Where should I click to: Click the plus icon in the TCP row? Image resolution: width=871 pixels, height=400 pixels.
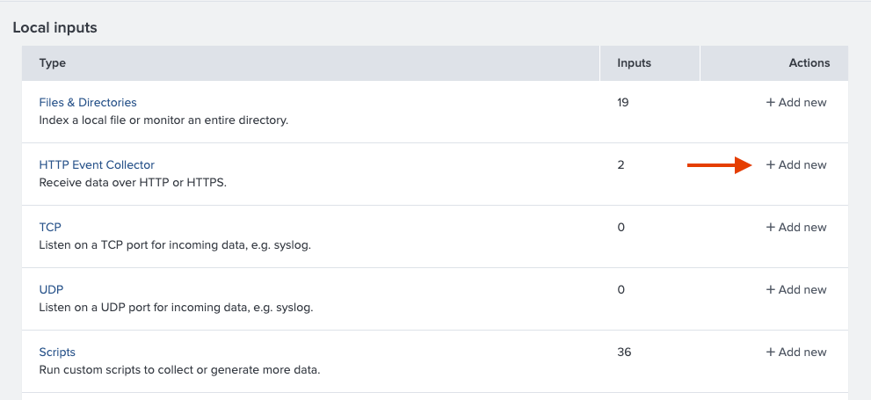(x=771, y=228)
